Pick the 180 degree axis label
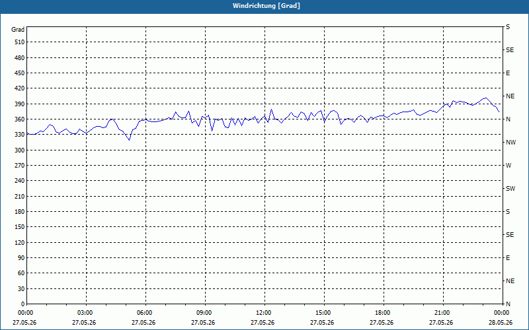Image resolution: width=529 pixels, height=330 pixels. pyautogui.click(x=20, y=212)
